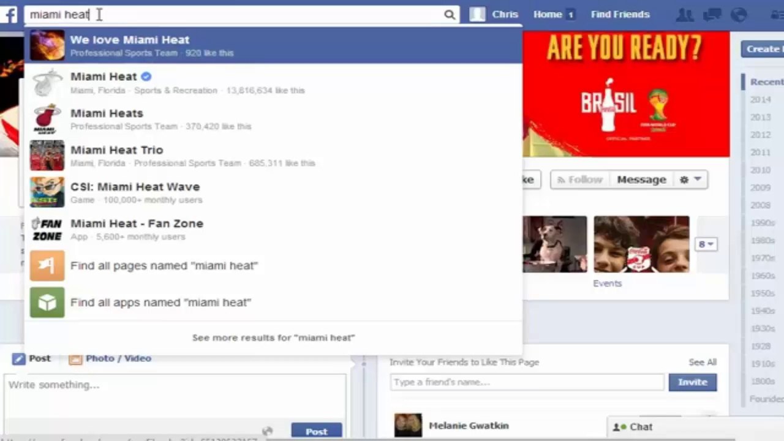Screen dimensions: 784x441
Task: Click Type a friend's name field
Action: click(527, 382)
